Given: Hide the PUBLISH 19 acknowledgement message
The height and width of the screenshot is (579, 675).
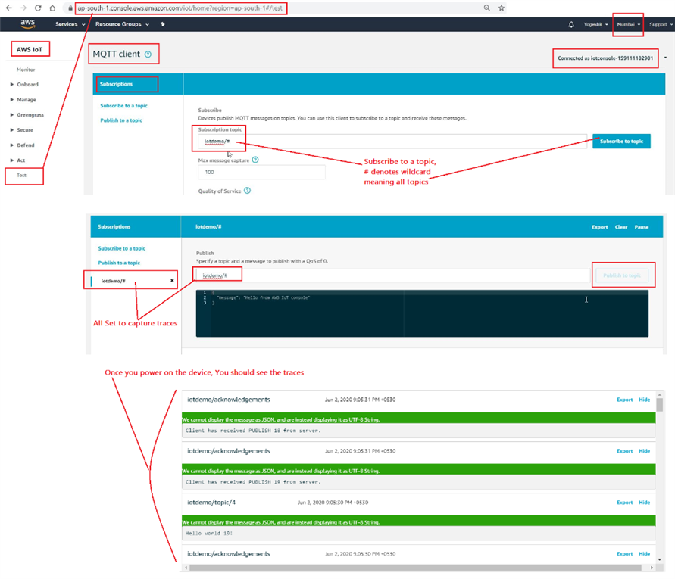Looking at the screenshot, I should [x=645, y=451].
